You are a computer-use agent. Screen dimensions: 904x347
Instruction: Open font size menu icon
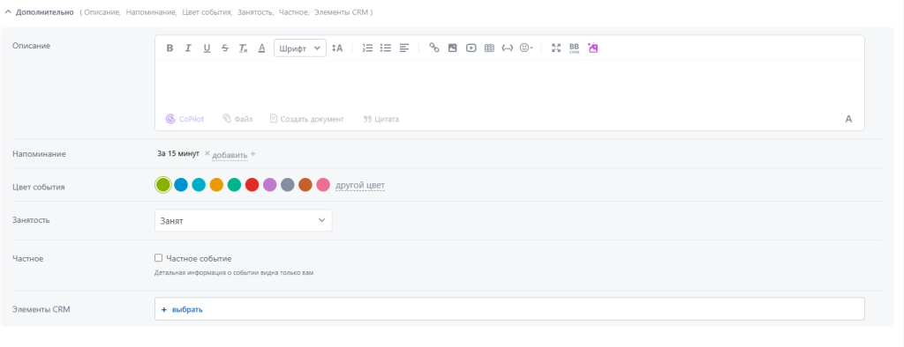click(x=337, y=48)
